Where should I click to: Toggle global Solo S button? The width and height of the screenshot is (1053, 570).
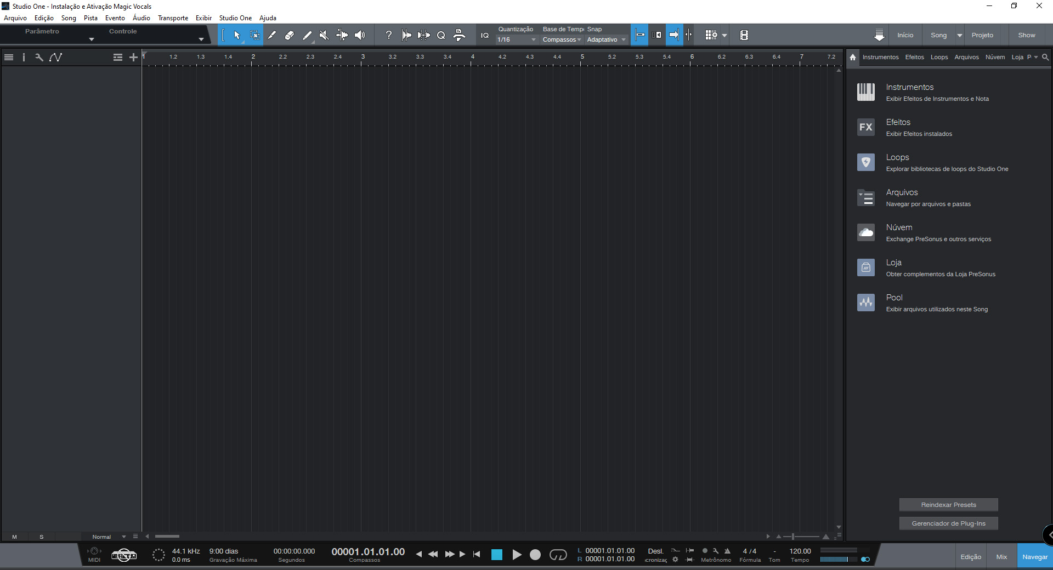[41, 537]
